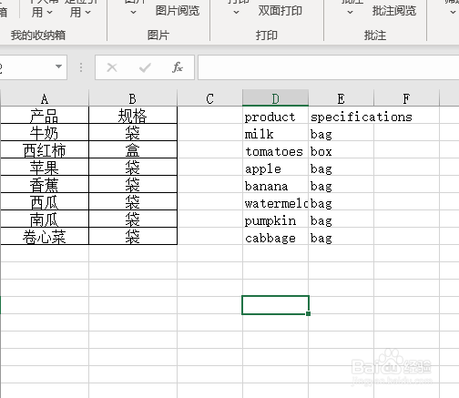This screenshot has height=398, width=459.
Task: Select the cell containing 香蕉
Action: click(x=45, y=184)
